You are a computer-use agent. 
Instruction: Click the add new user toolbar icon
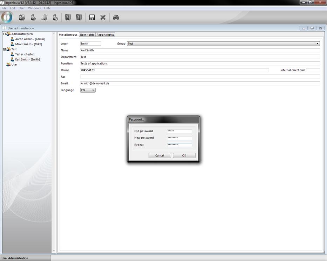(33, 17)
